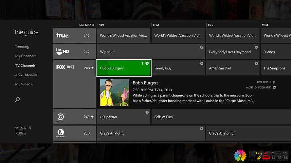Click on-demand icon on Superstar tile
The width and height of the screenshot is (291, 163).
coord(147,112)
